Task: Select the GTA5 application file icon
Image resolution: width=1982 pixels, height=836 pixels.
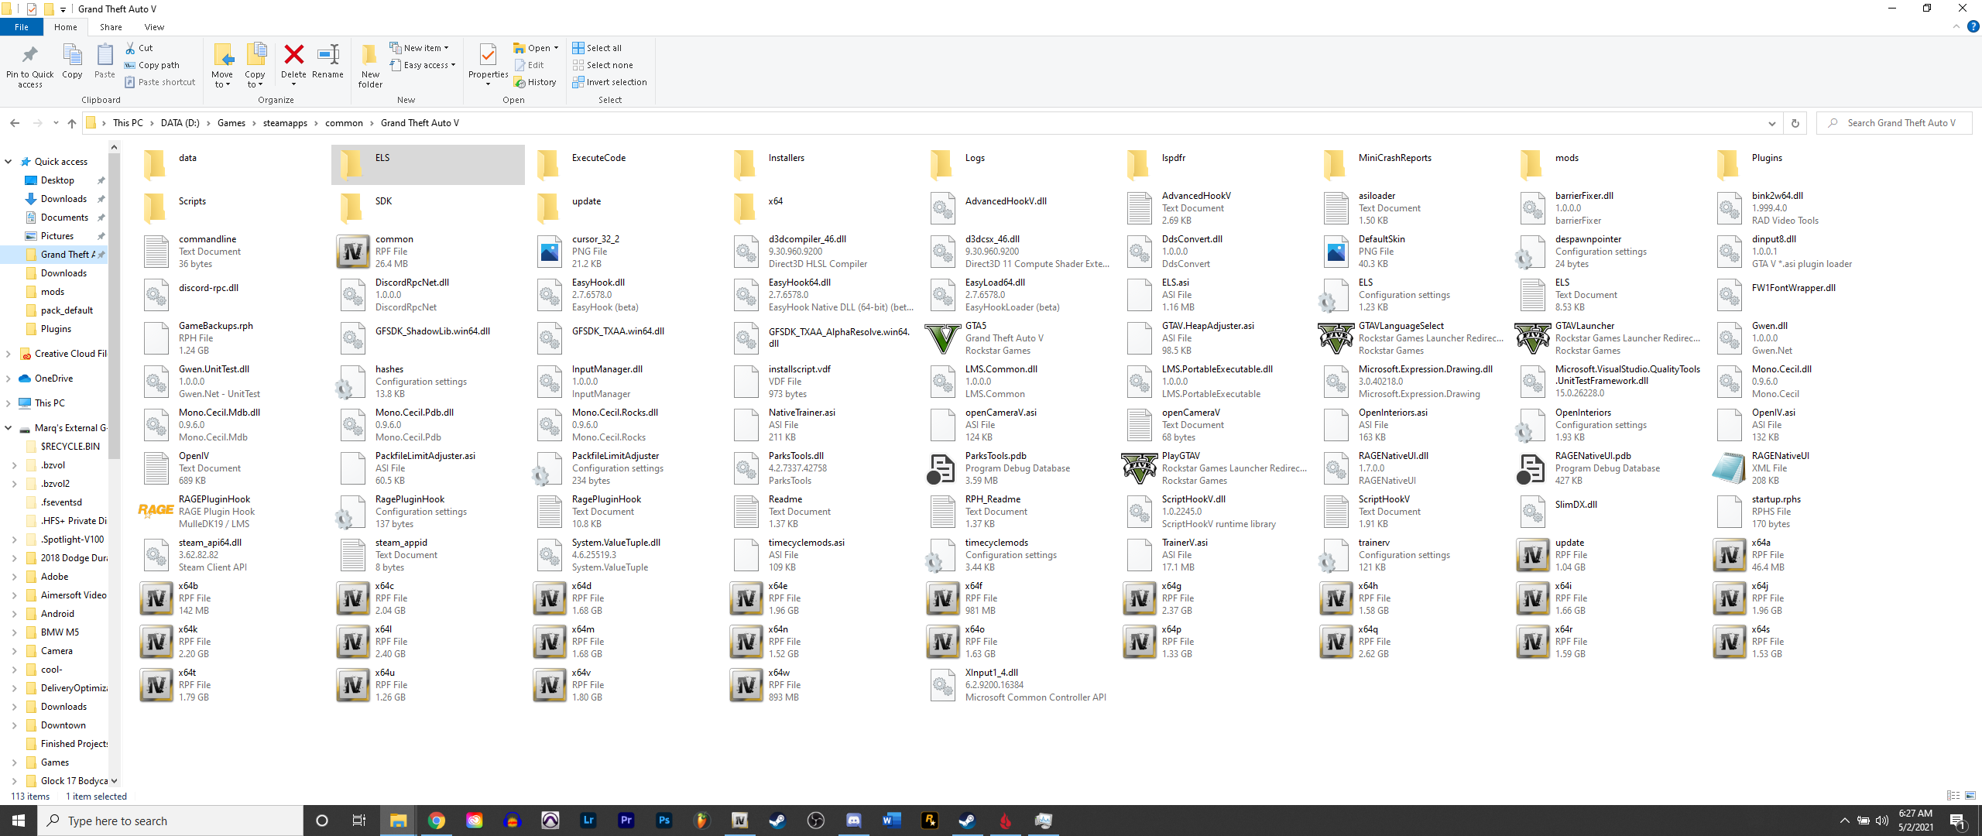Action: click(x=942, y=338)
